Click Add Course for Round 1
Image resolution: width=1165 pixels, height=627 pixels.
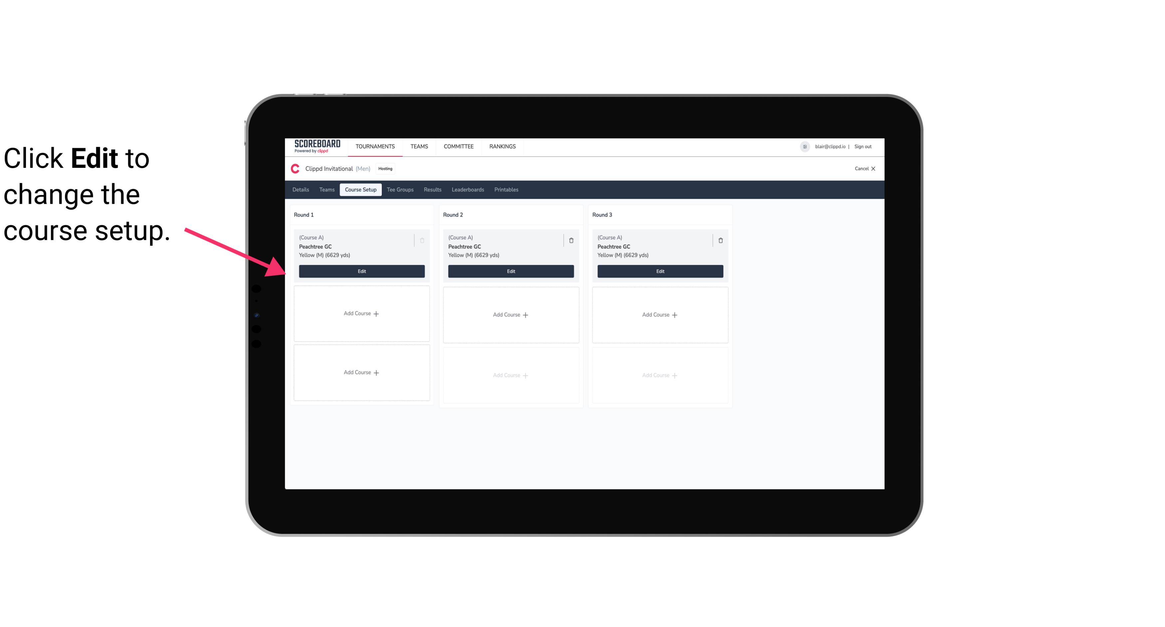click(362, 314)
